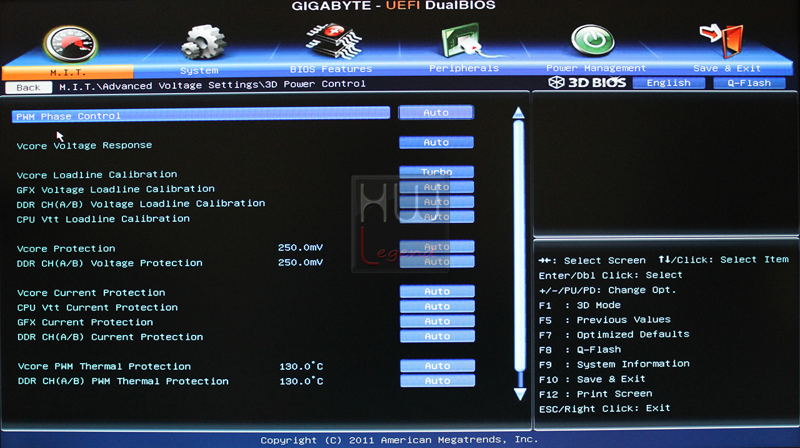The image size is (800, 448).
Task: Click the F10 Save & Exit help line
Action: tap(592, 379)
